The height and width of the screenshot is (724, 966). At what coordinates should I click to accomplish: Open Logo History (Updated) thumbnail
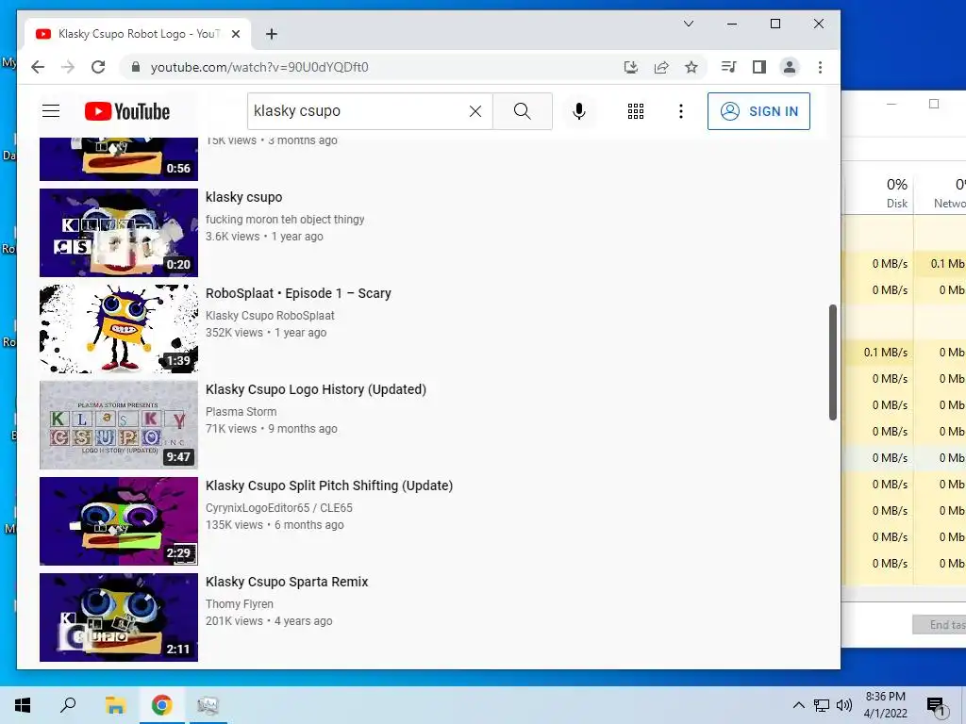(119, 425)
